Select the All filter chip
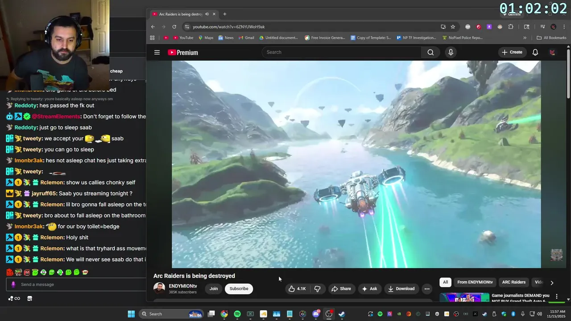The width and height of the screenshot is (571, 321). pyautogui.click(x=445, y=282)
